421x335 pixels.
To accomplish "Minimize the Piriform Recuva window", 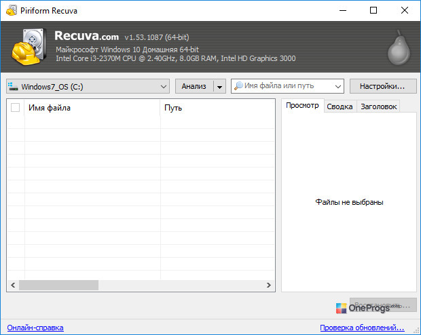I will click(x=343, y=10).
